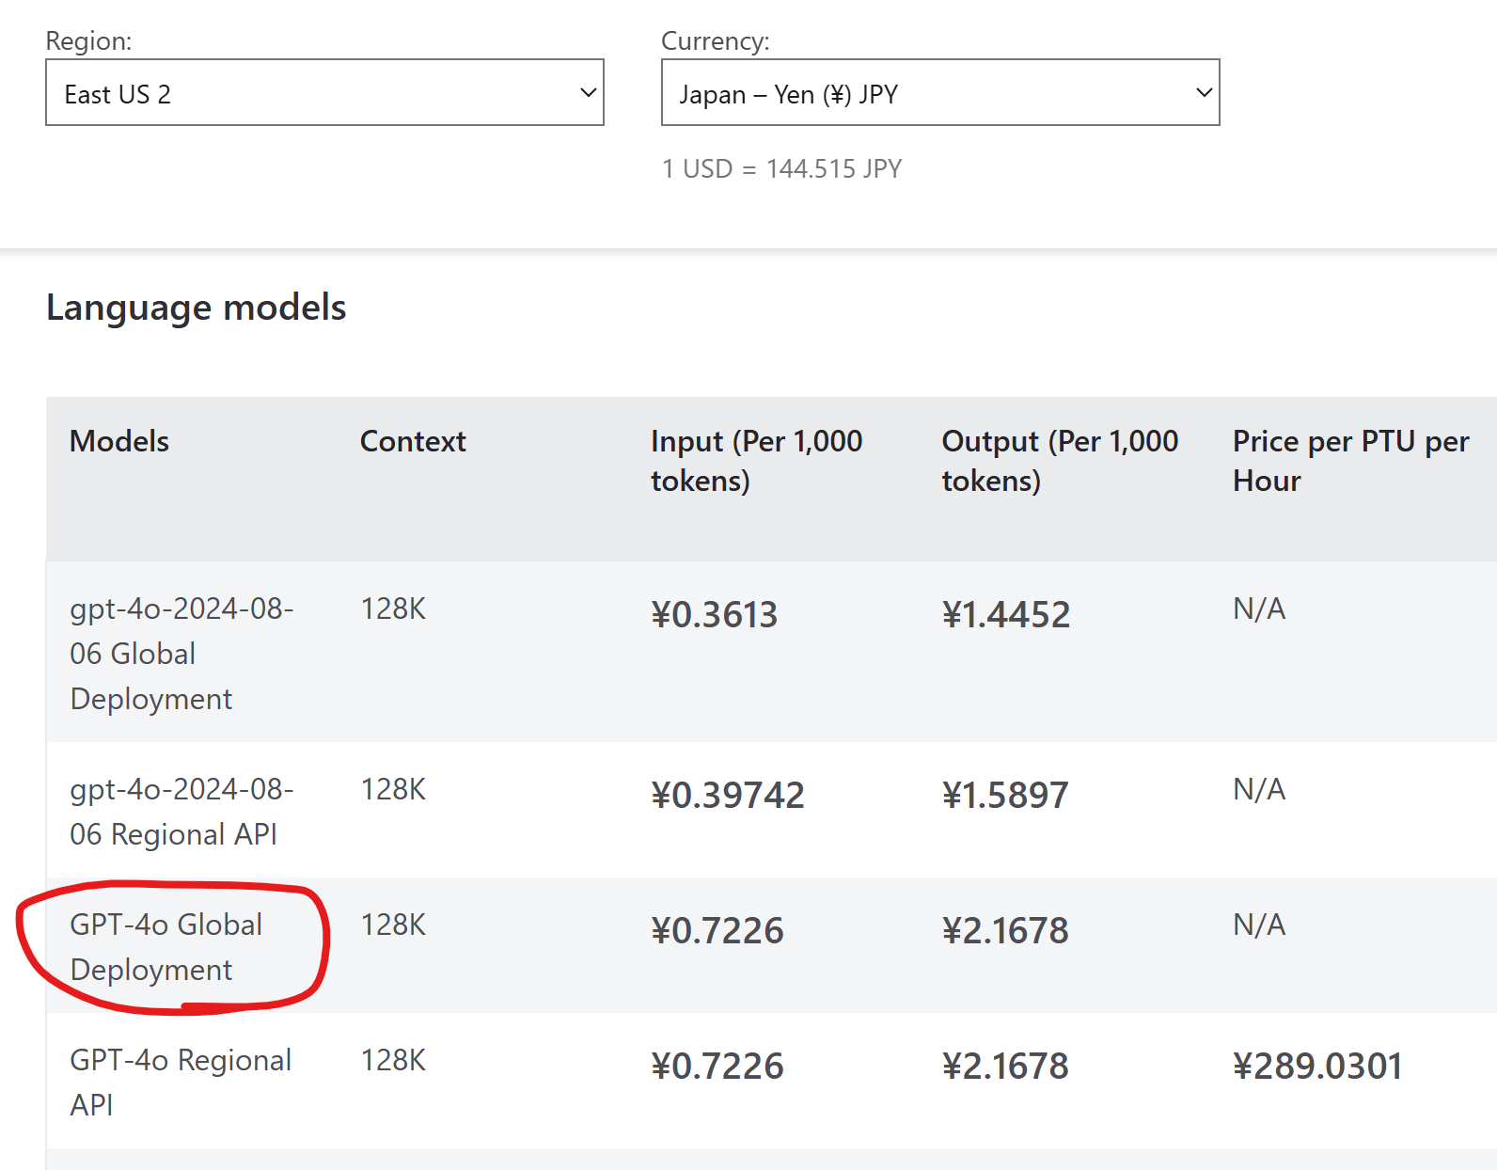Click the ¥0.39742 input price
This screenshot has width=1497, height=1170.
pos(728,796)
